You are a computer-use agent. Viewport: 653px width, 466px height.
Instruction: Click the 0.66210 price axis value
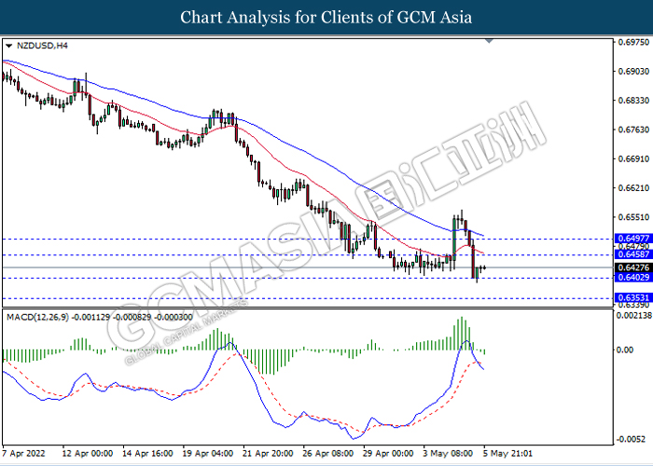point(633,187)
